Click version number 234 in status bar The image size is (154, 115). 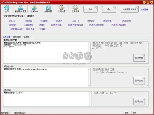click(134, 113)
